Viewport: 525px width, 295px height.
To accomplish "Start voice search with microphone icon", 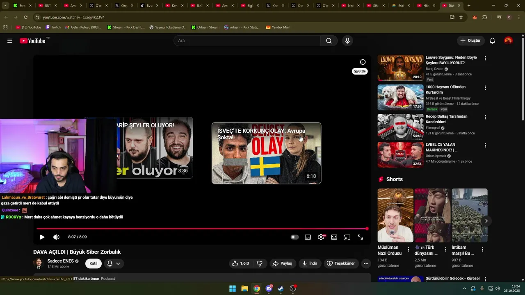I will [x=347, y=41].
